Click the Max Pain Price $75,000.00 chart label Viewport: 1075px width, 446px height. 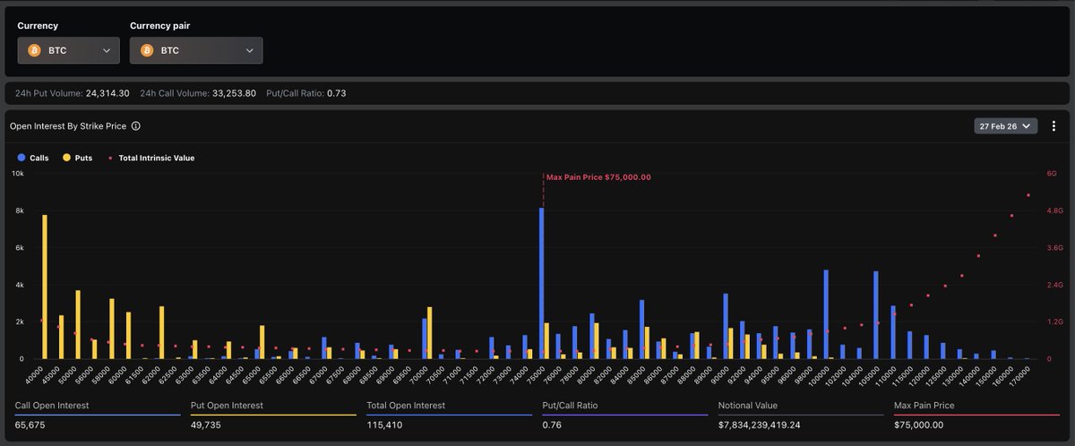coord(598,177)
